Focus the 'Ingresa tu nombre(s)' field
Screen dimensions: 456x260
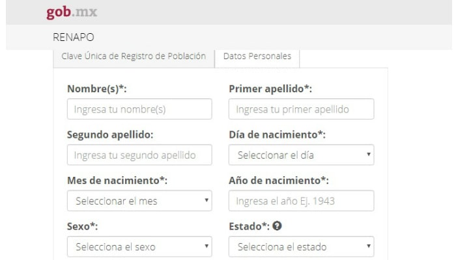click(139, 109)
